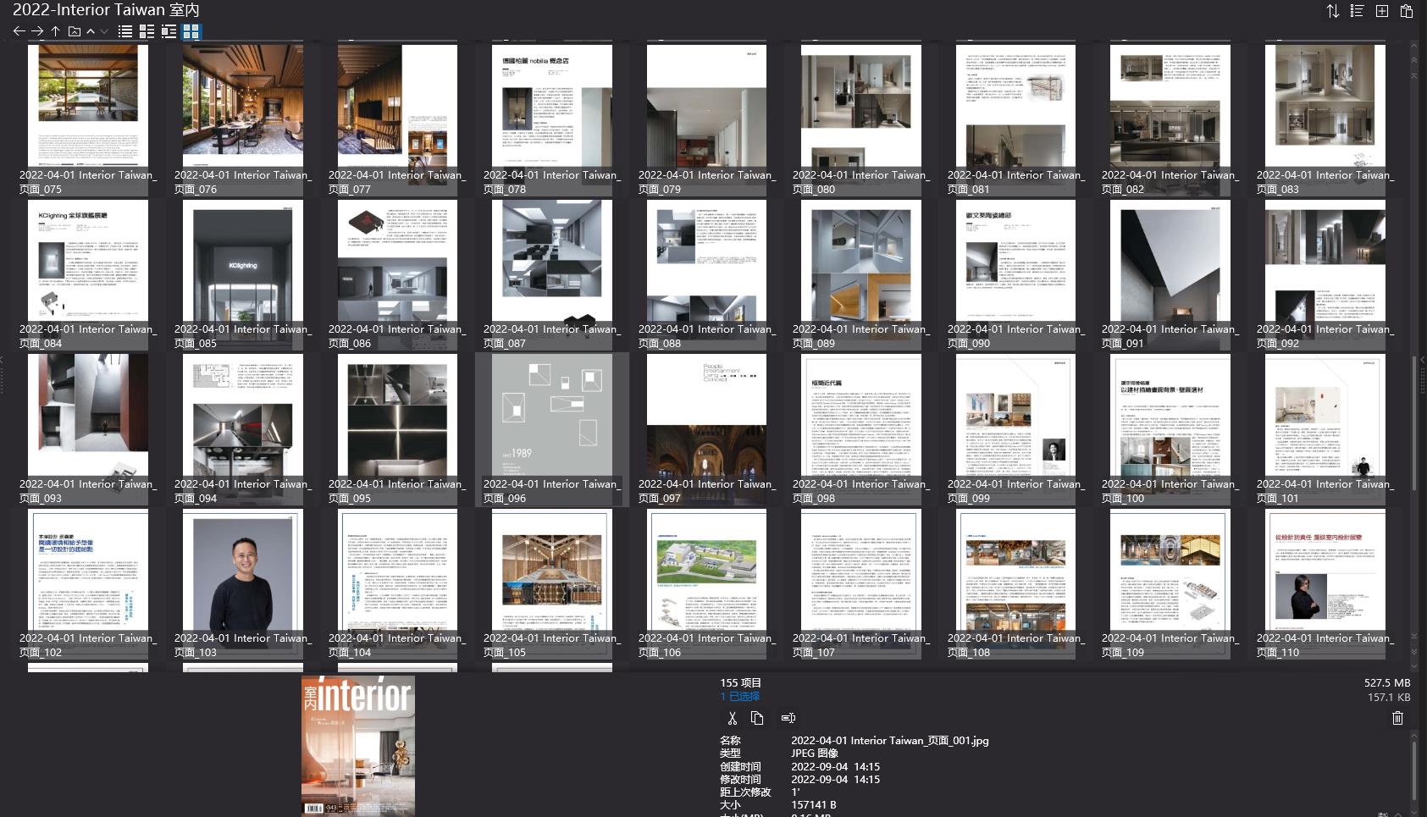Switch to content view mode
1427x817 pixels.
tap(170, 31)
